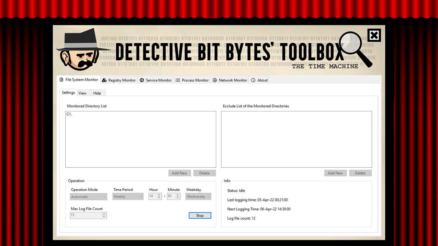The image size is (438, 246).
Task: Increment the Hour value with the up arrow
Action: point(159,195)
